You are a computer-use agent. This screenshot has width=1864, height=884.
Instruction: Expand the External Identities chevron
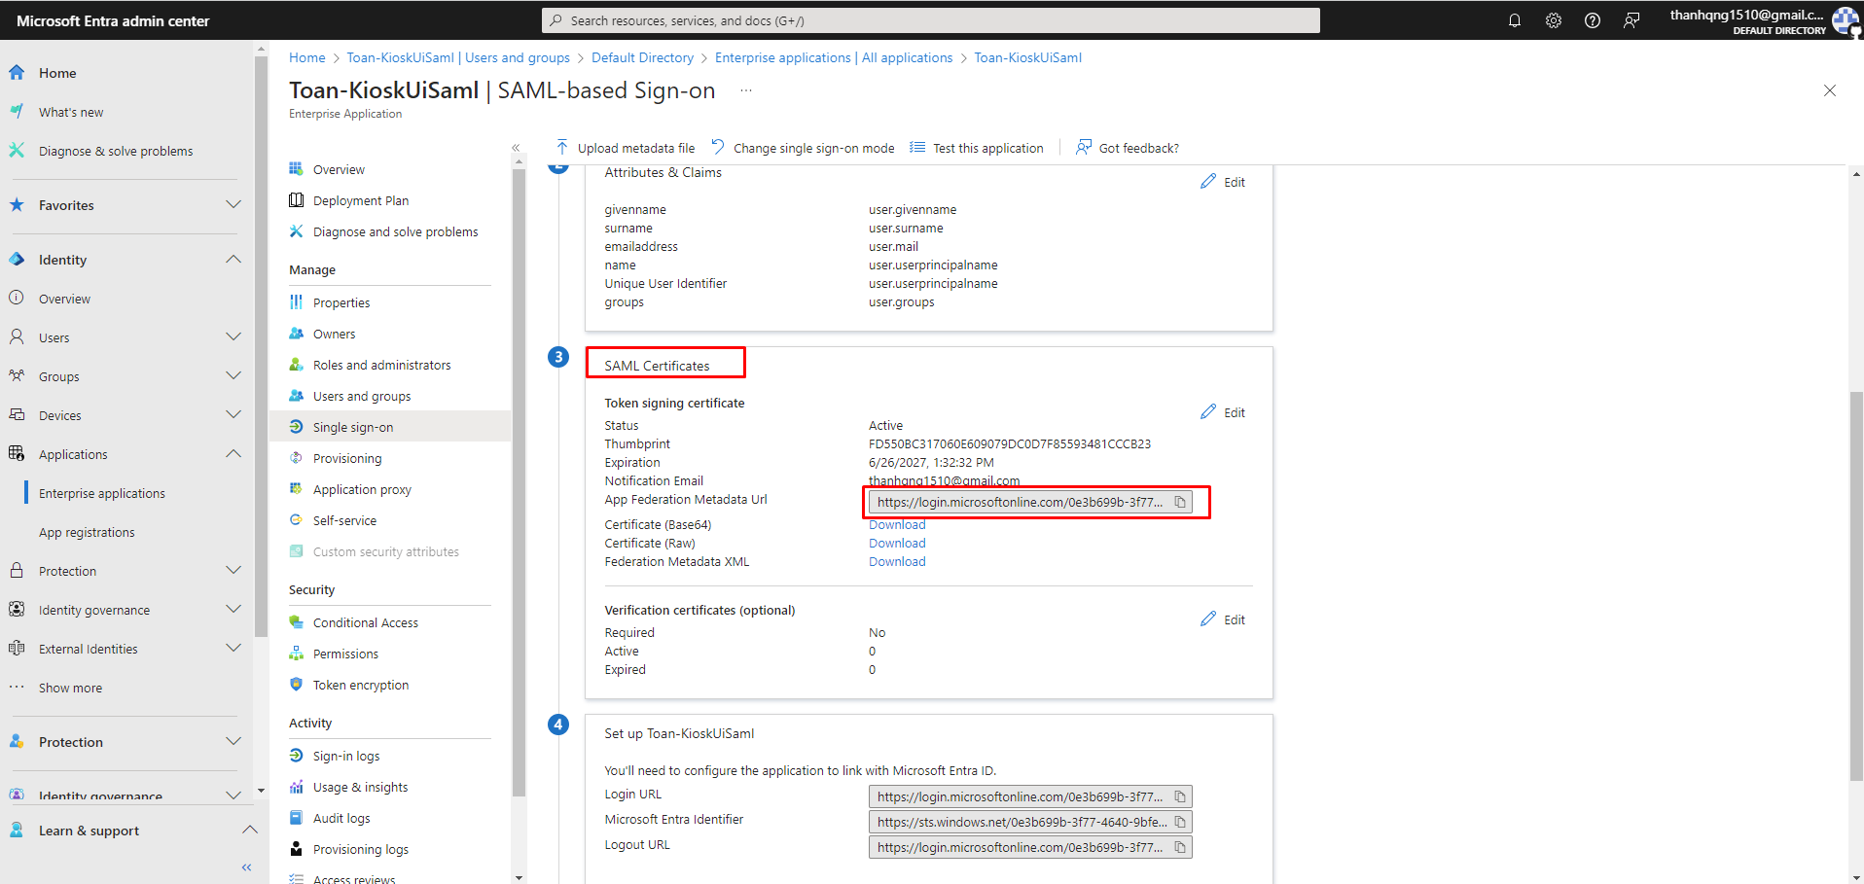click(233, 649)
